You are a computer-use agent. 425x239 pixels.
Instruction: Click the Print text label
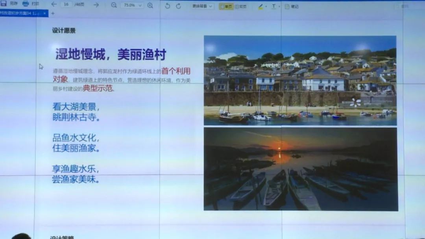35,4
